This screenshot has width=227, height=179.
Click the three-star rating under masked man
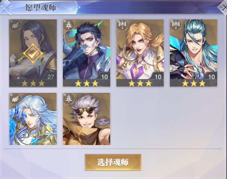(86, 83)
